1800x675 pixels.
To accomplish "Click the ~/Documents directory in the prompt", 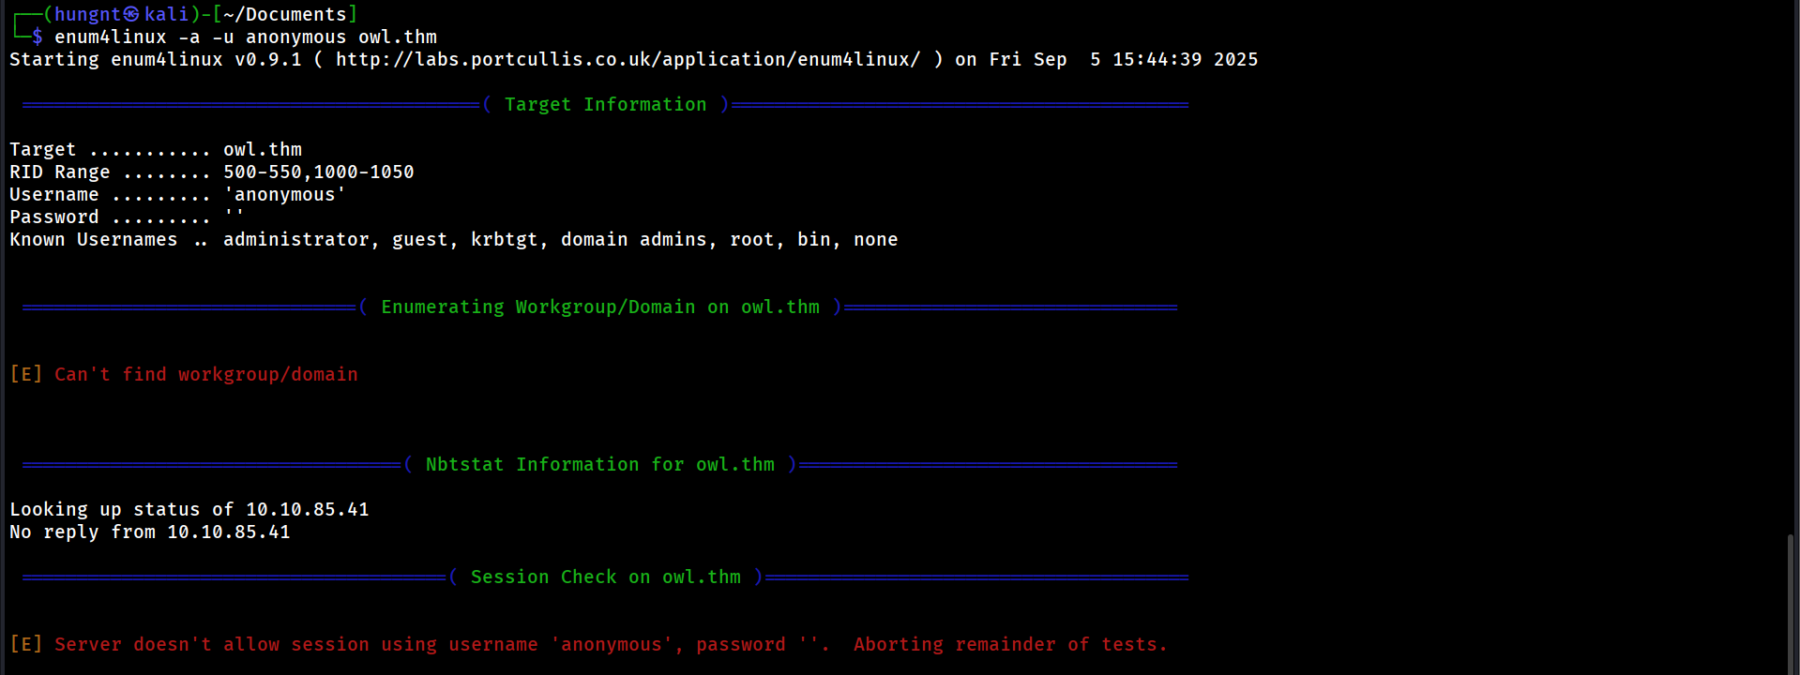I will click(284, 14).
